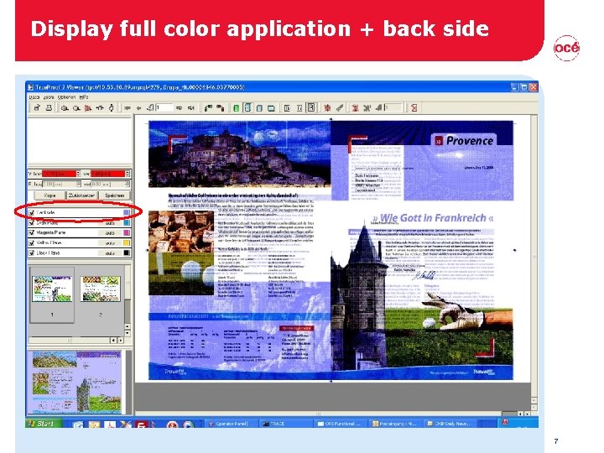The height and width of the screenshot is (453, 604).
Task: Click the print toolbar icon
Action: [49, 108]
